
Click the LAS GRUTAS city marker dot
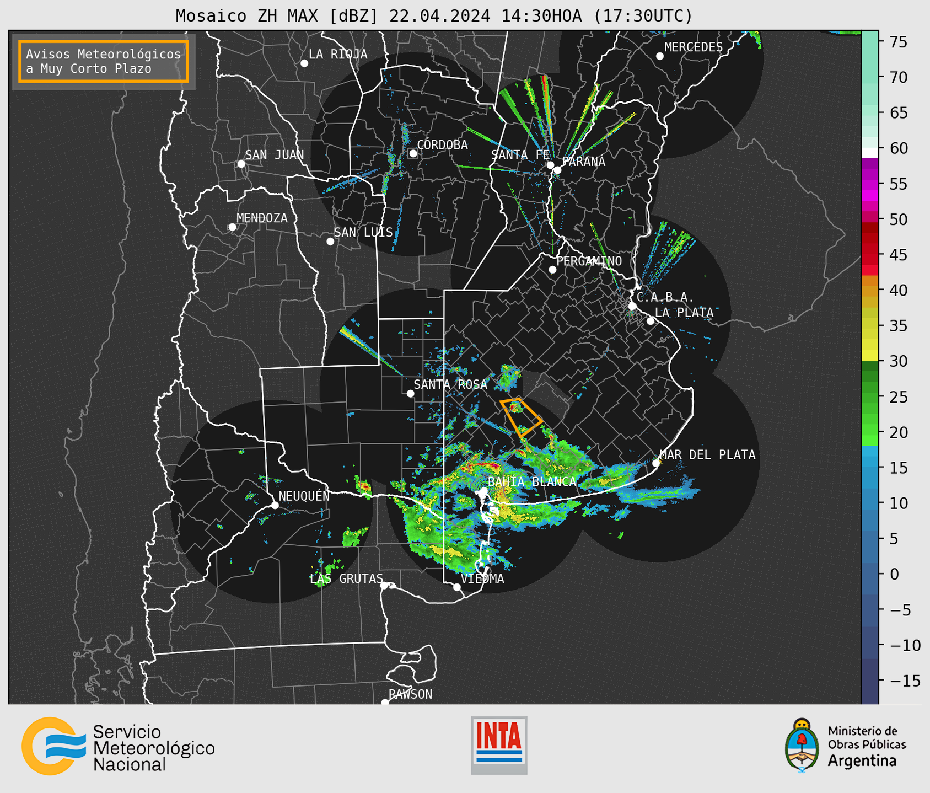(x=384, y=586)
